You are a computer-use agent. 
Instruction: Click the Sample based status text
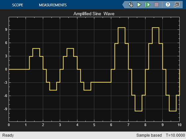(x=149, y=135)
